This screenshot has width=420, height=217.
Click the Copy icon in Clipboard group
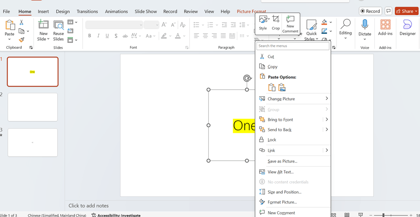coord(21,31)
